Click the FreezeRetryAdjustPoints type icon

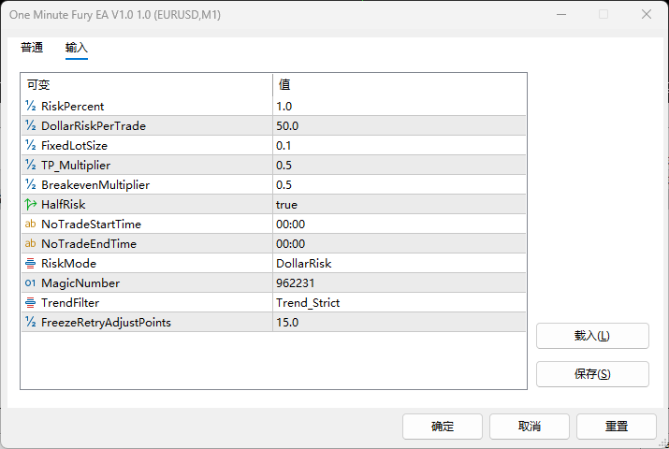pyautogui.click(x=30, y=323)
